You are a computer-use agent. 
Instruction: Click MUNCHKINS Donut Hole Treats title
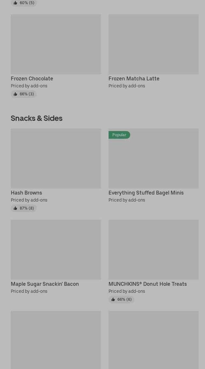[147, 284]
